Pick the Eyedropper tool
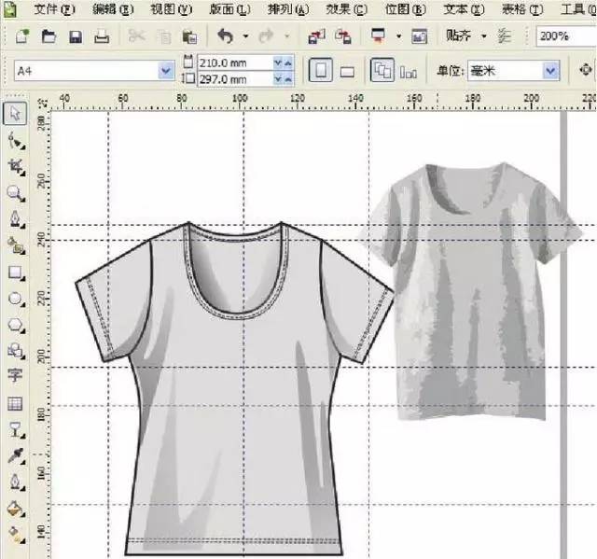 coord(15,456)
